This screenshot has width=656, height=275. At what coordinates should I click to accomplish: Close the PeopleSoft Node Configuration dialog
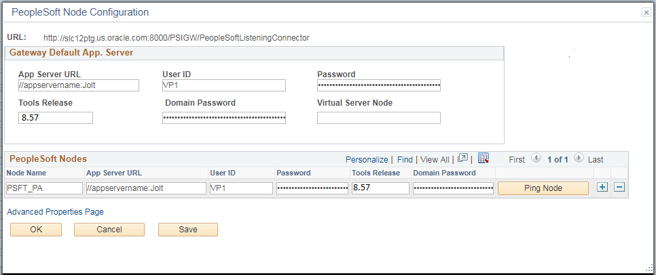646,13
